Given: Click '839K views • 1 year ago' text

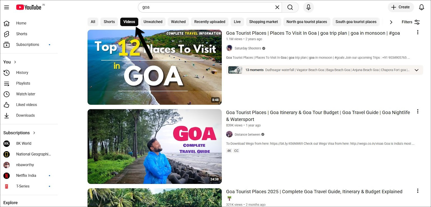Looking at the screenshot, I should click(x=243, y=125).
